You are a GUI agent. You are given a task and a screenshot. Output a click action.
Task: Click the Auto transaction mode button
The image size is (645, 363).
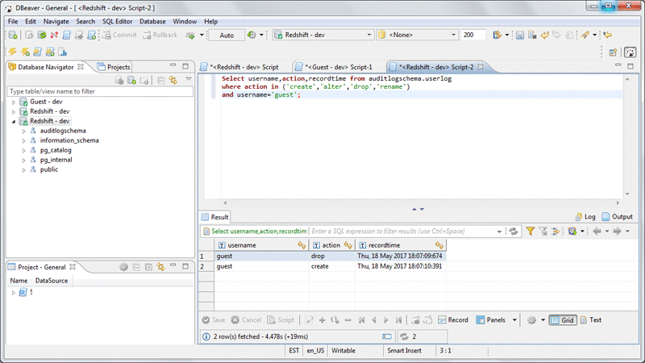pyautogui.click(x=227, y=35)
